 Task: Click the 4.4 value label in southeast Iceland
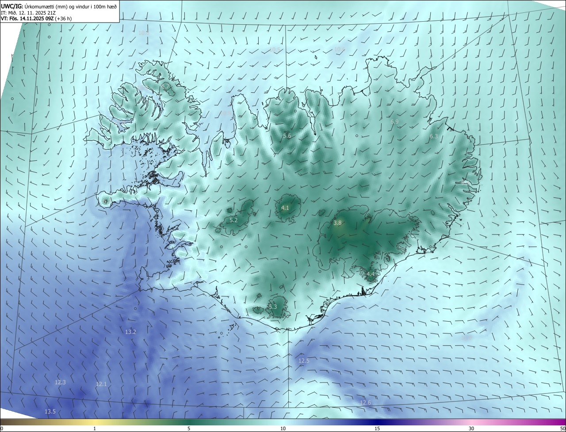click(371, 274)
